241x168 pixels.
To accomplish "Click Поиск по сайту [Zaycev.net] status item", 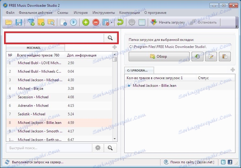I will [189, 162].
